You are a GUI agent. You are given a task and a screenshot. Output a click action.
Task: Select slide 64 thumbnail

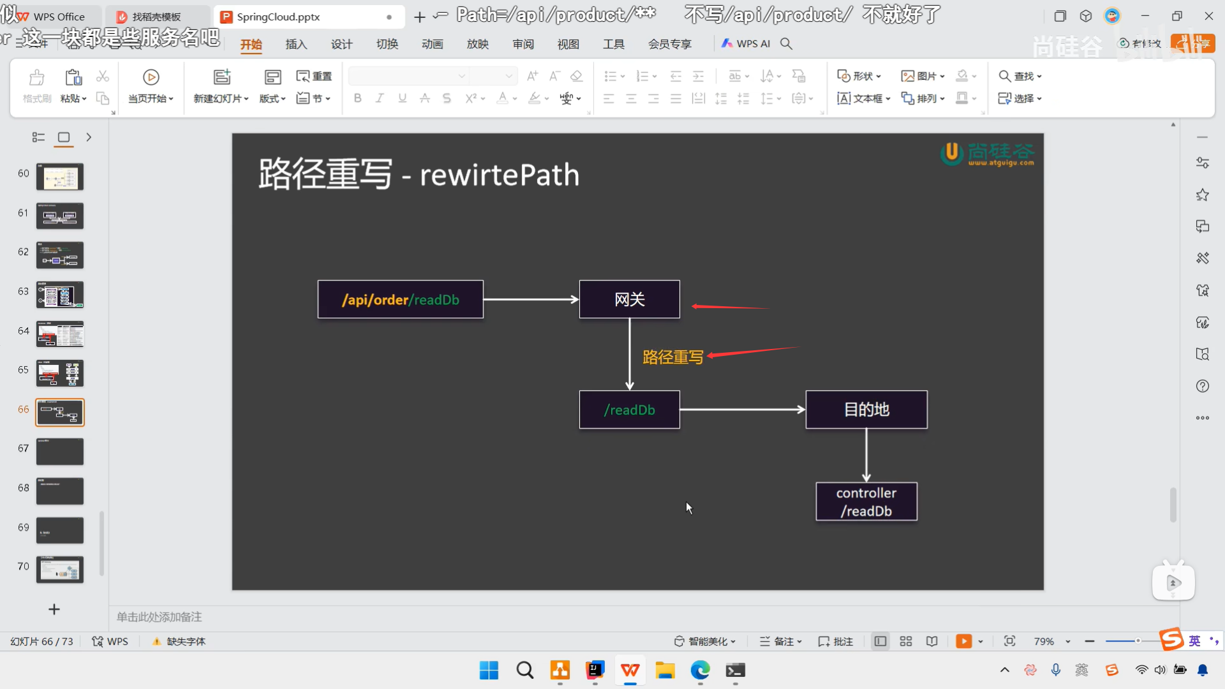coord(60,334)
